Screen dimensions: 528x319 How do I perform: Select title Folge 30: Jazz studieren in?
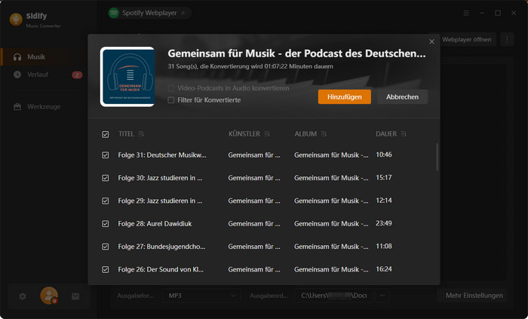160,178
